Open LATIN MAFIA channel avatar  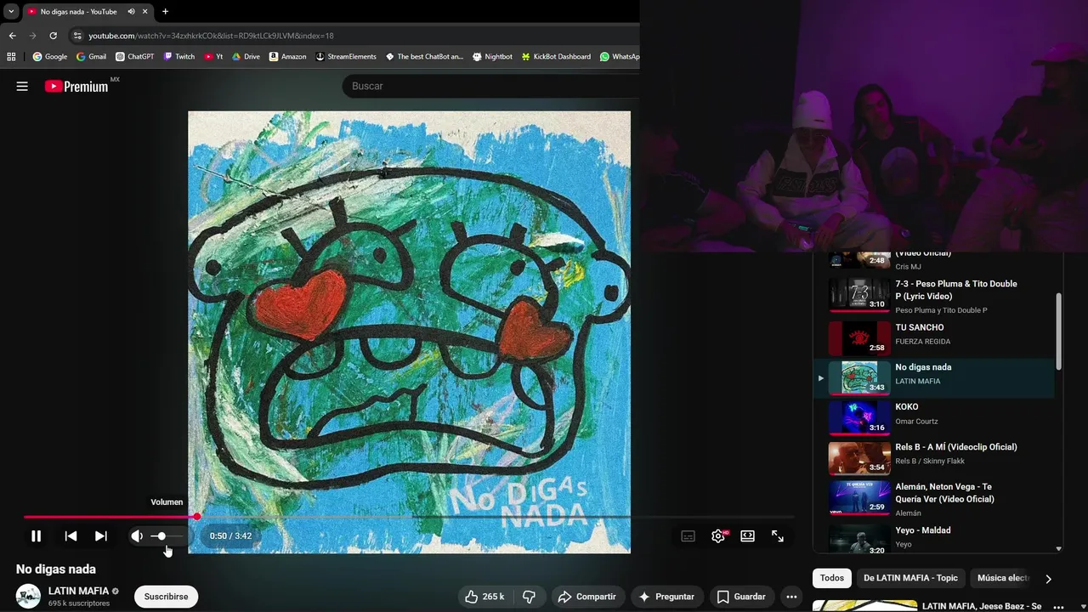click(x=28, y=596)
